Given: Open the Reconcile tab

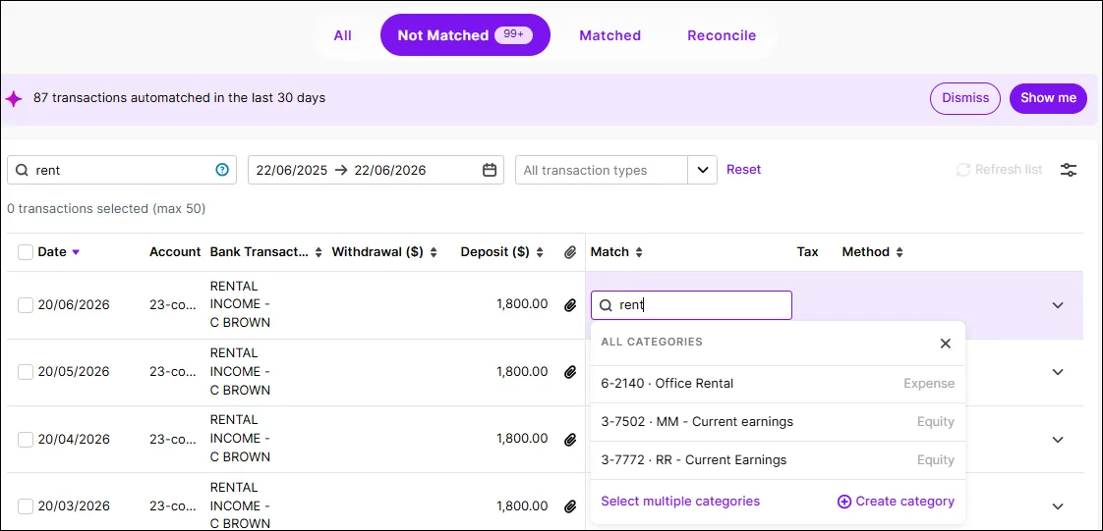Looking at the screenshot, I should click(722, 35).
